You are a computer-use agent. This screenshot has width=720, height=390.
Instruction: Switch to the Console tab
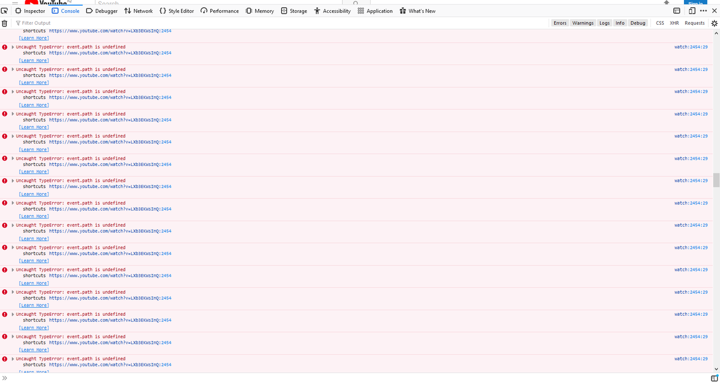point(65,11)
